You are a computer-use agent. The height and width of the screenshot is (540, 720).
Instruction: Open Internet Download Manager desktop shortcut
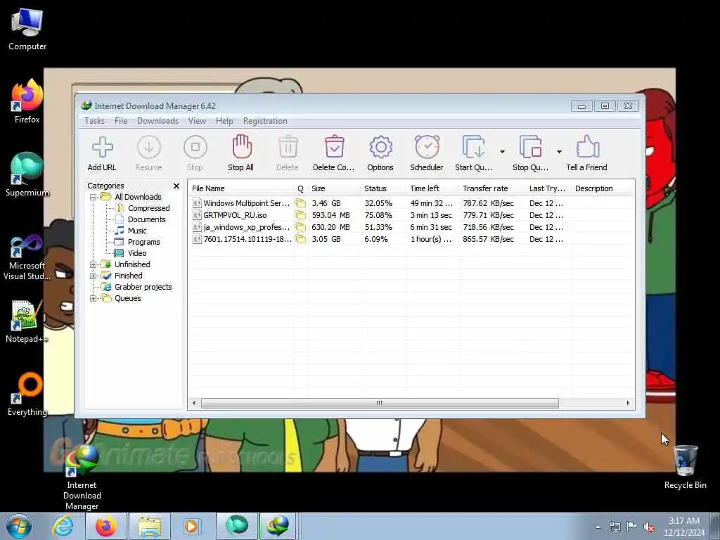(x=82, y=477)
